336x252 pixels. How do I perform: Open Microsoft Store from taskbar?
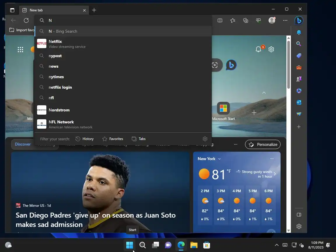(206, 245)
